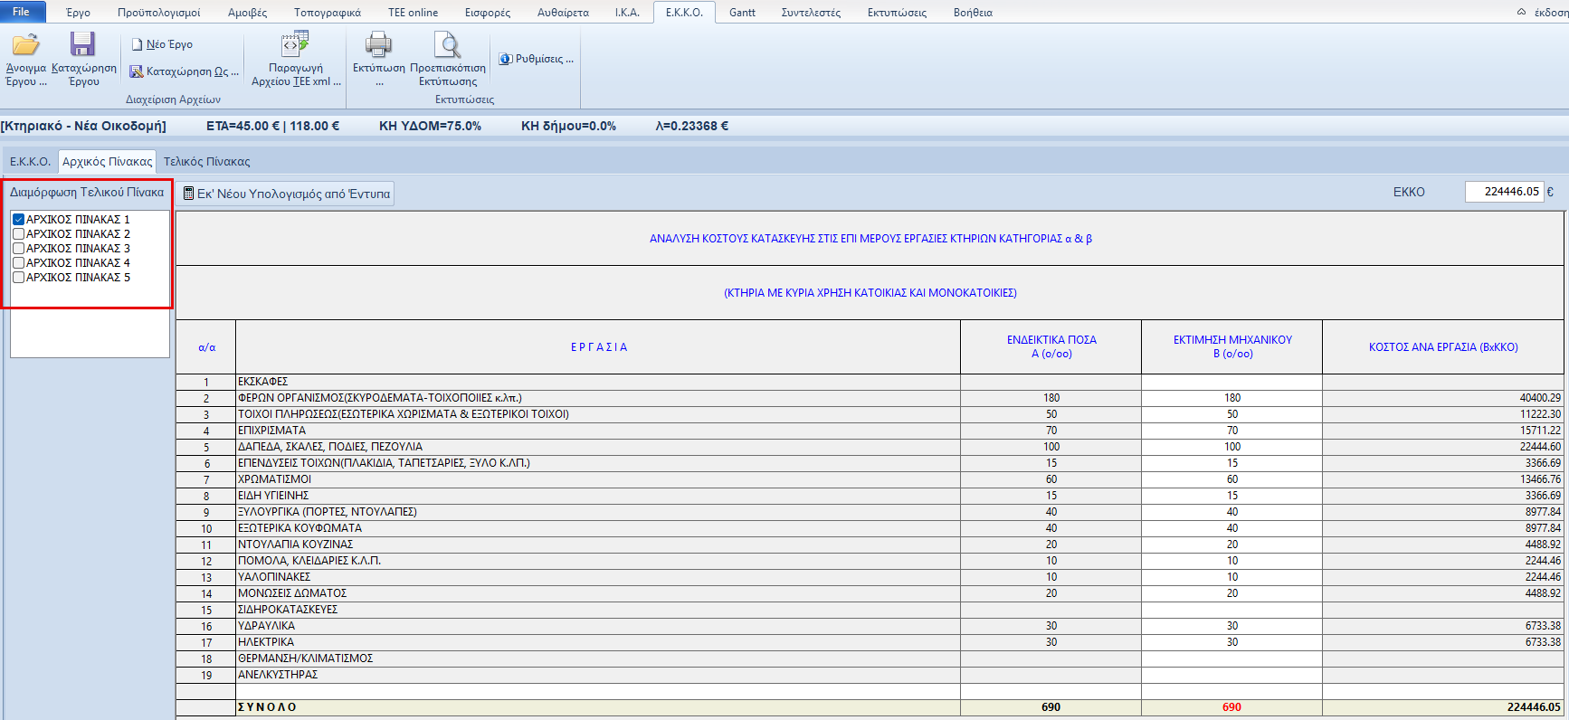Screen dimensions: 1569x720
Task: Open the File menu
Action: point(22,12)
